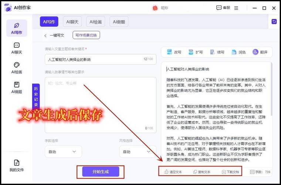
Task: Click the purple return icon at top right
Action: pyautogui.click(x=274, y=22)
